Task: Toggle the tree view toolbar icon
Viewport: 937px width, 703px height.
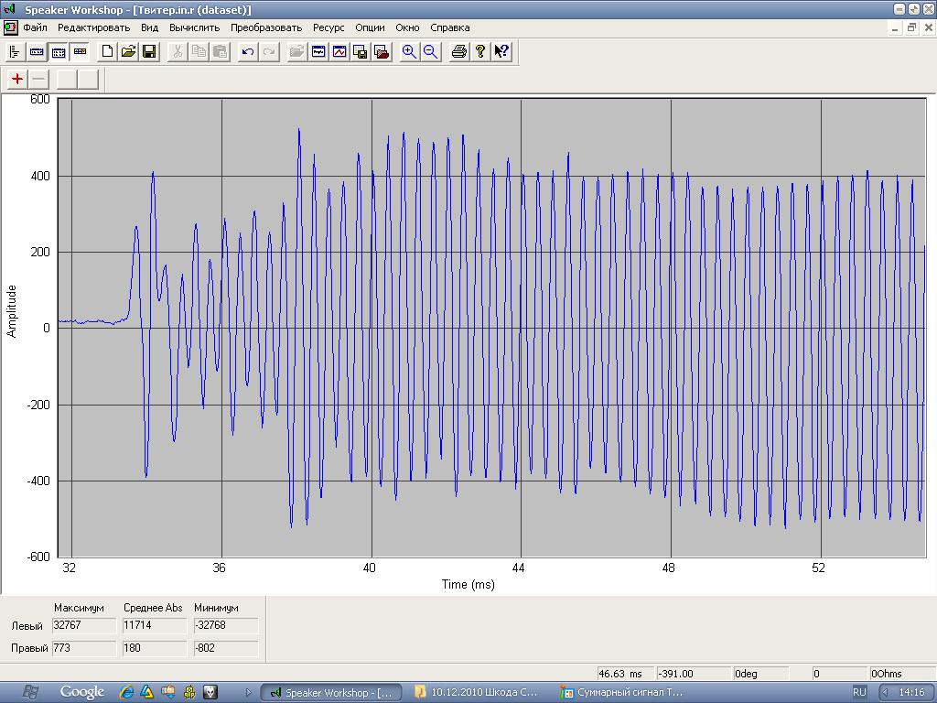Action: click(x=15, y=51)
